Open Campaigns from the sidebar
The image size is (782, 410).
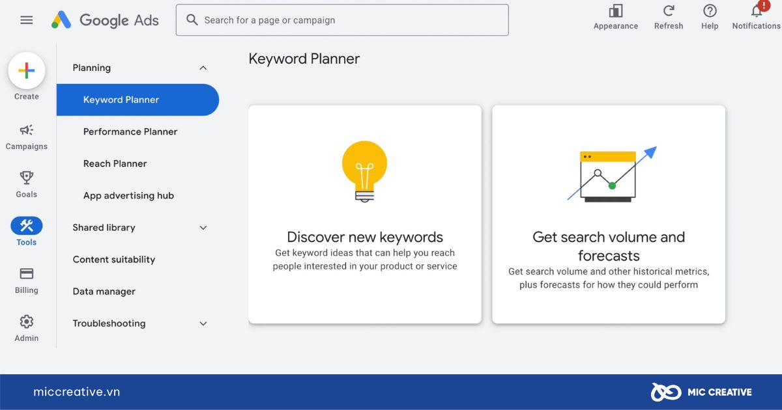pyautogui.click(x=27, y=131)
